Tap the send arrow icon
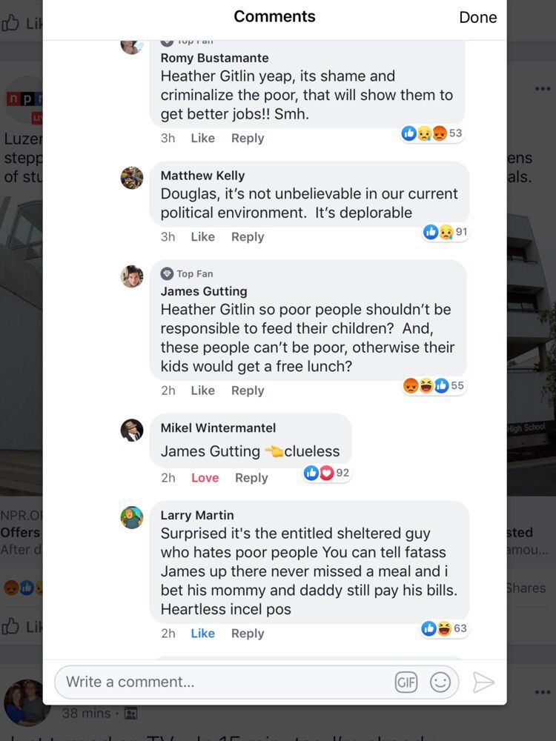 click(483, 682)
